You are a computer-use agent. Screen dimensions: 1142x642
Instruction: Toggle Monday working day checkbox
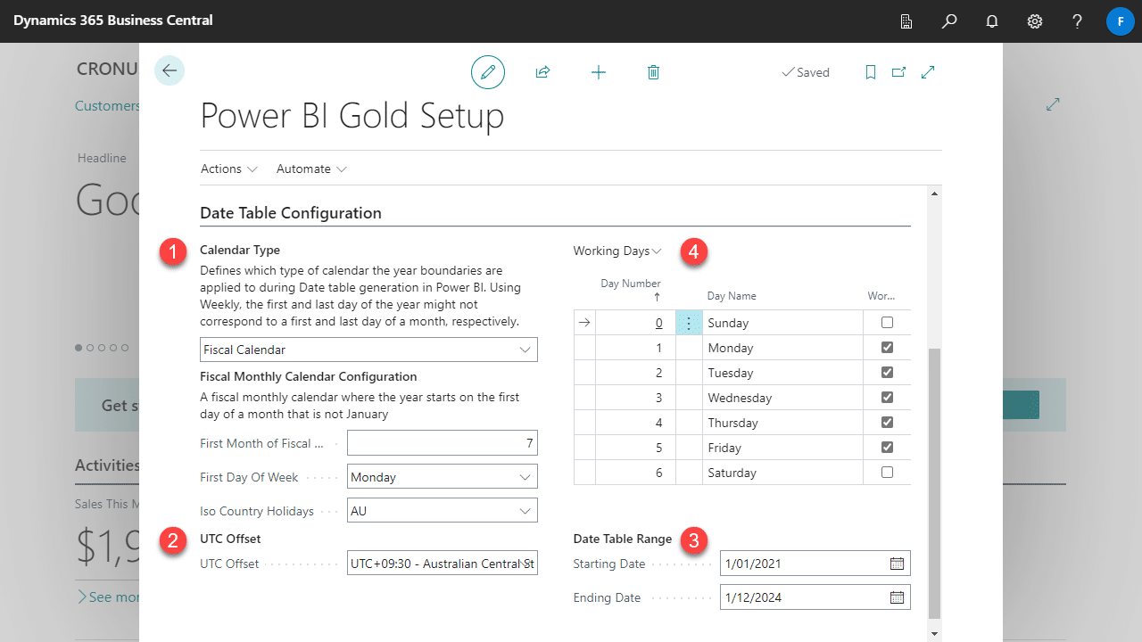[887, 347]
